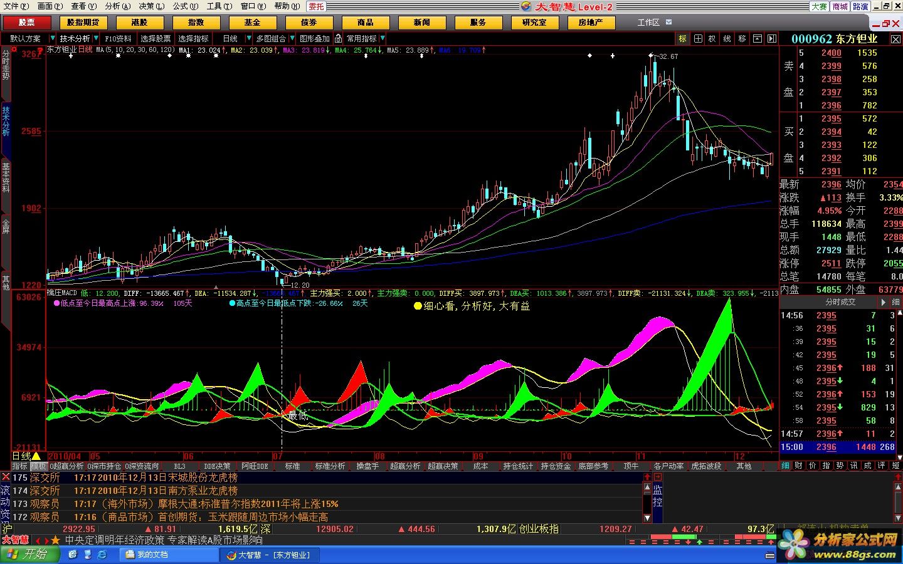Open the 商城 store link
903x564 pixels.
click(840, 6)
